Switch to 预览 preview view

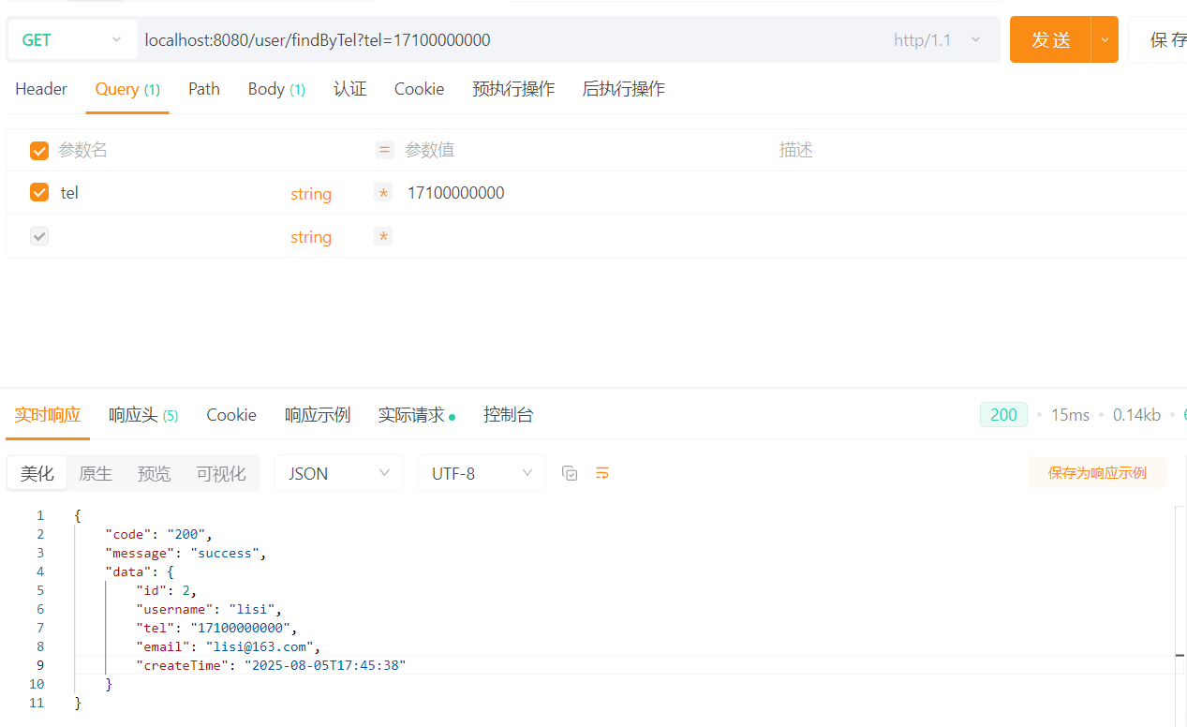[155, 473]
